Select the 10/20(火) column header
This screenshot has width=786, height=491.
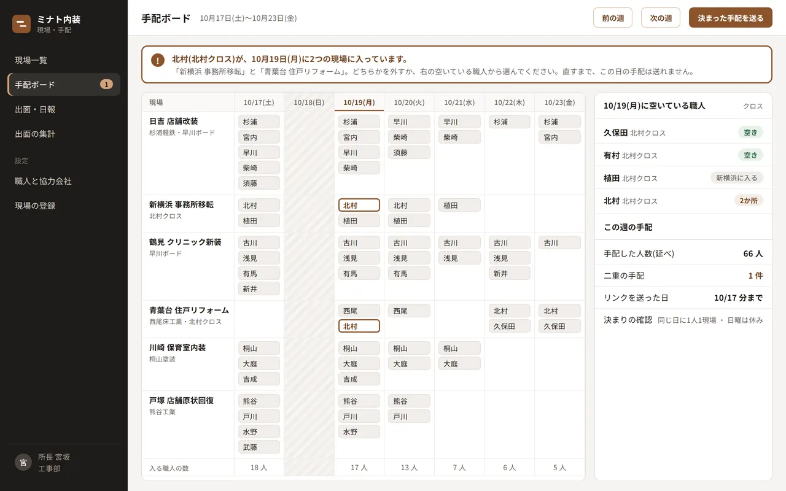(410, 102)
